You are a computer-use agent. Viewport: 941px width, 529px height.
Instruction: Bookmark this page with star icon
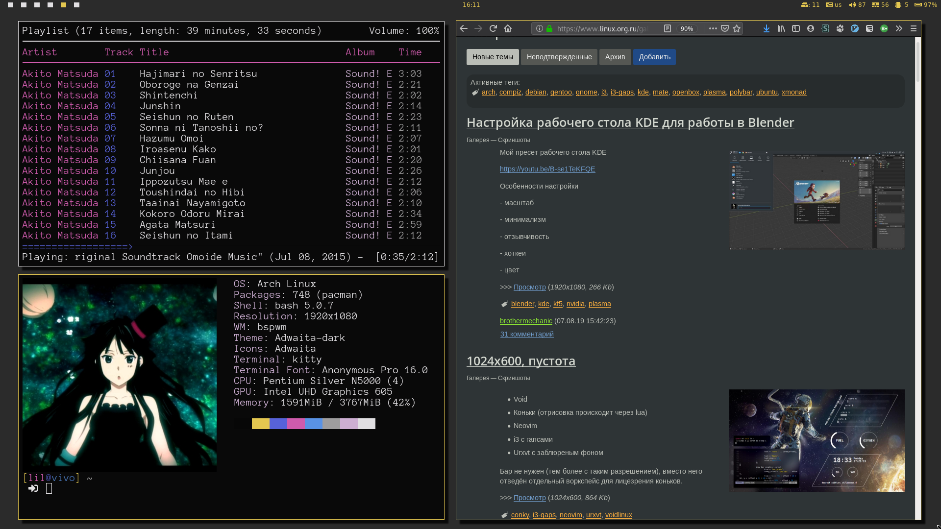pyautogui.click(x=737, y=28)
